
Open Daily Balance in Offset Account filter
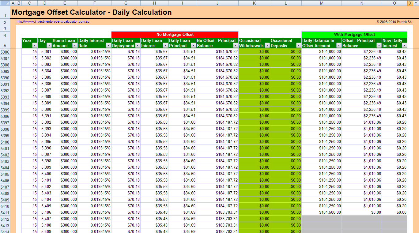pos(338,45)
